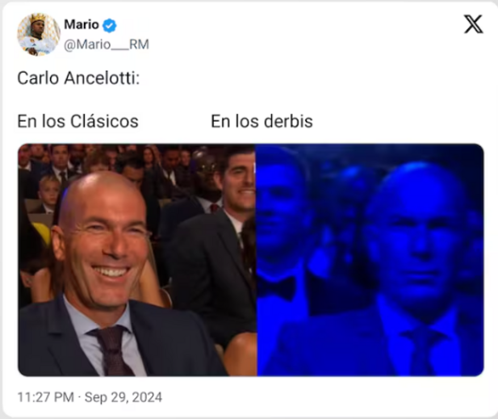
Task: Click the 'En los derbis' caption
Action: (262, 121)
